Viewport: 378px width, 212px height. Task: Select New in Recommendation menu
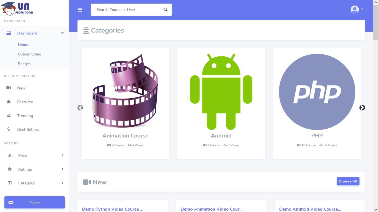pyautogui.click(x=21, y=88)
